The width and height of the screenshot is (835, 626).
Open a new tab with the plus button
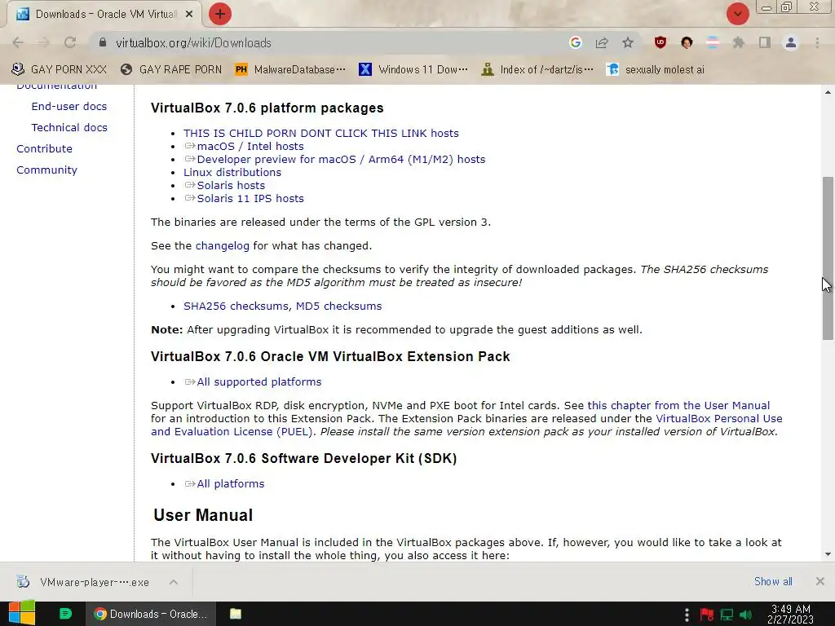(220, 14)
